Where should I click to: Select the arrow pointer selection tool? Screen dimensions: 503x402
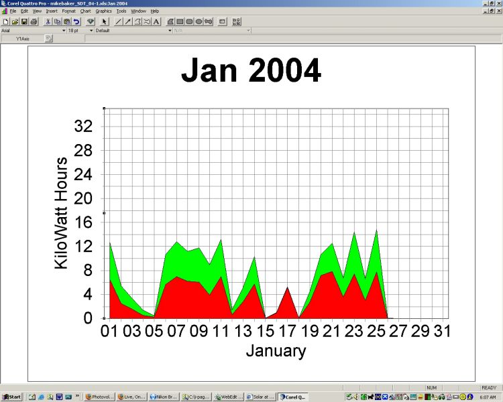click(105, 21)
